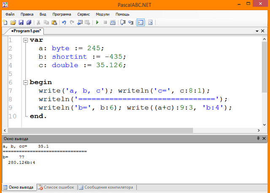Select the Program1.pas tab
This screenshot has width=270, height=193.
pos(26,31)
